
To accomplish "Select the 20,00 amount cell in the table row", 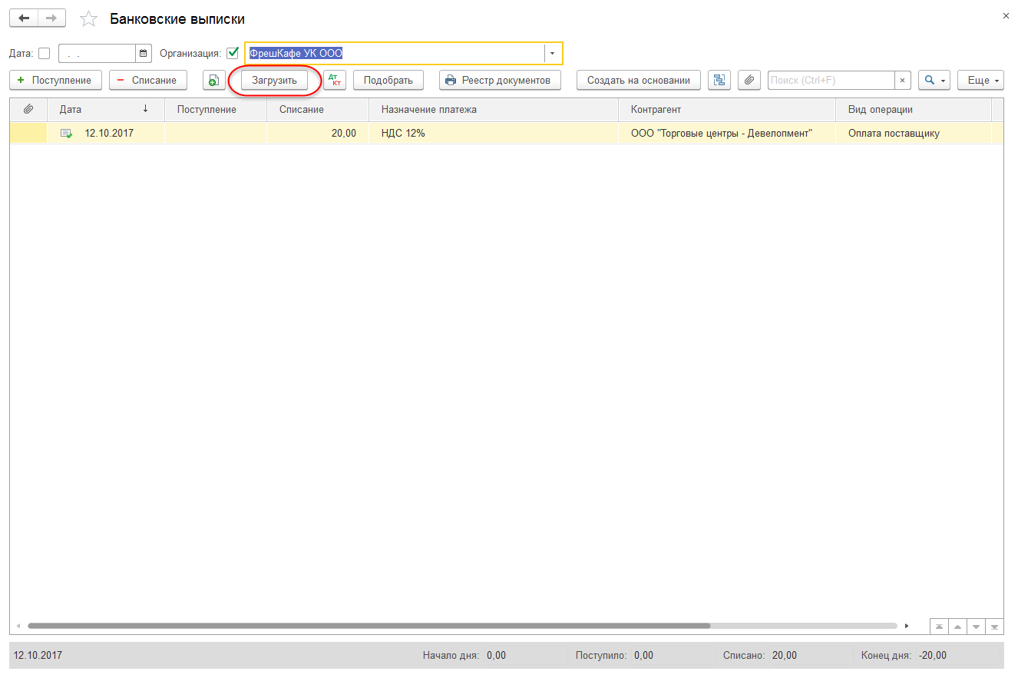I will pos(318,134).
